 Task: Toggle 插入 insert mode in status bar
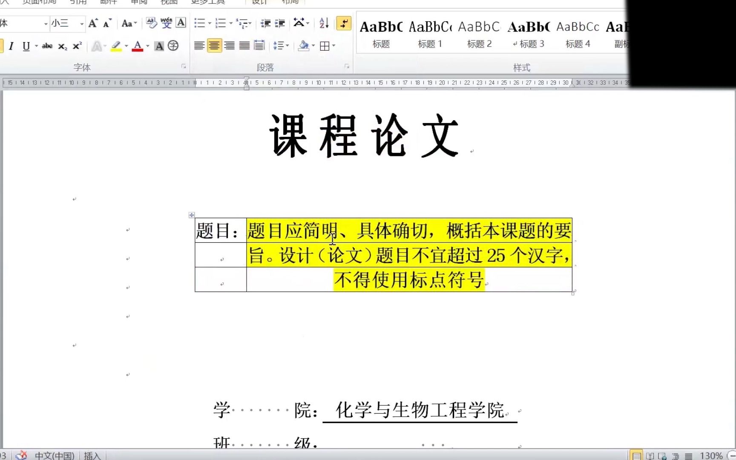[92, 455]
